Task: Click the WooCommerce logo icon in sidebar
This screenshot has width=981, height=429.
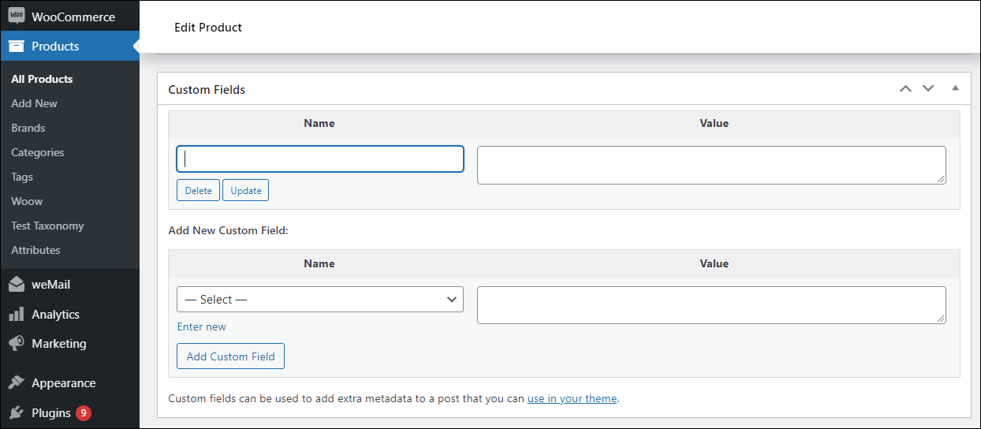Action: [17, 17]
